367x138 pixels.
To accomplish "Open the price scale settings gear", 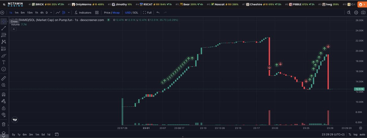I will [361, 128].
